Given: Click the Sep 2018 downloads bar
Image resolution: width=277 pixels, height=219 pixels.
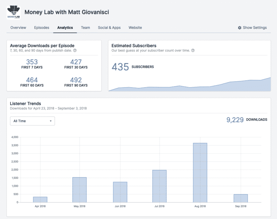Looking at the screenshot, I should [x=241, y=198].
